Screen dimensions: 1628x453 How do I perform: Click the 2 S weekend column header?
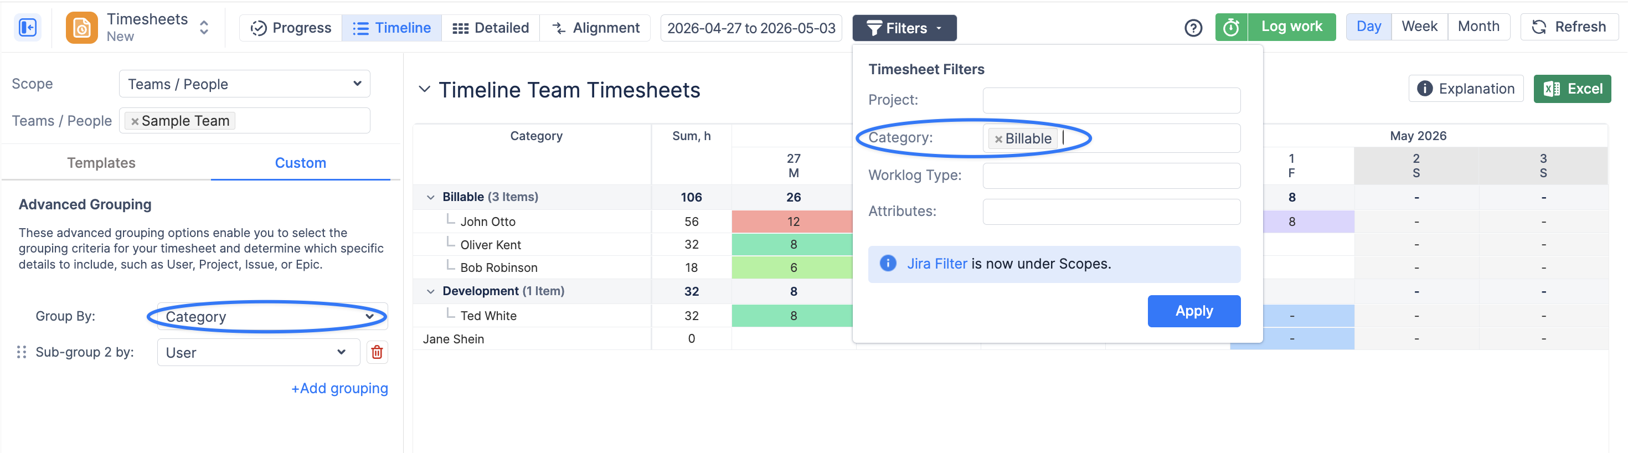pyautogui.click(x=1416, y=166)
